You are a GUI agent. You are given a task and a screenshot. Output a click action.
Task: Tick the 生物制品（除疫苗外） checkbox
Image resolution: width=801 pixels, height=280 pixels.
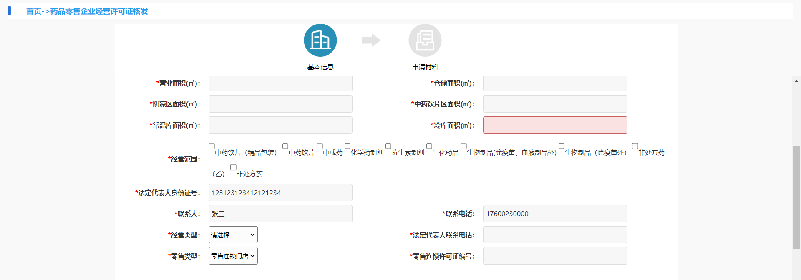561,146
